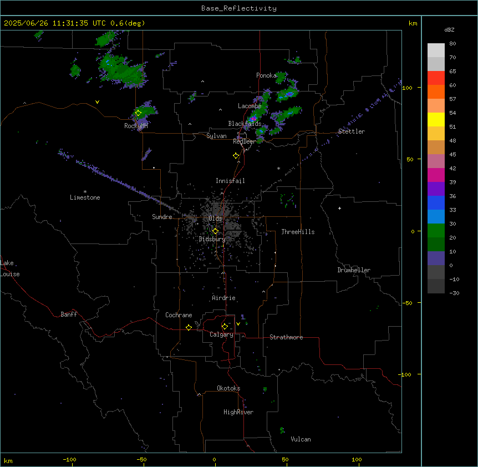The width and height of the screenshot is (478, 467).
Task: Pick the red 60–65 dBZ legend swatch
Action: pyautogui.click(x=436, y=78)
